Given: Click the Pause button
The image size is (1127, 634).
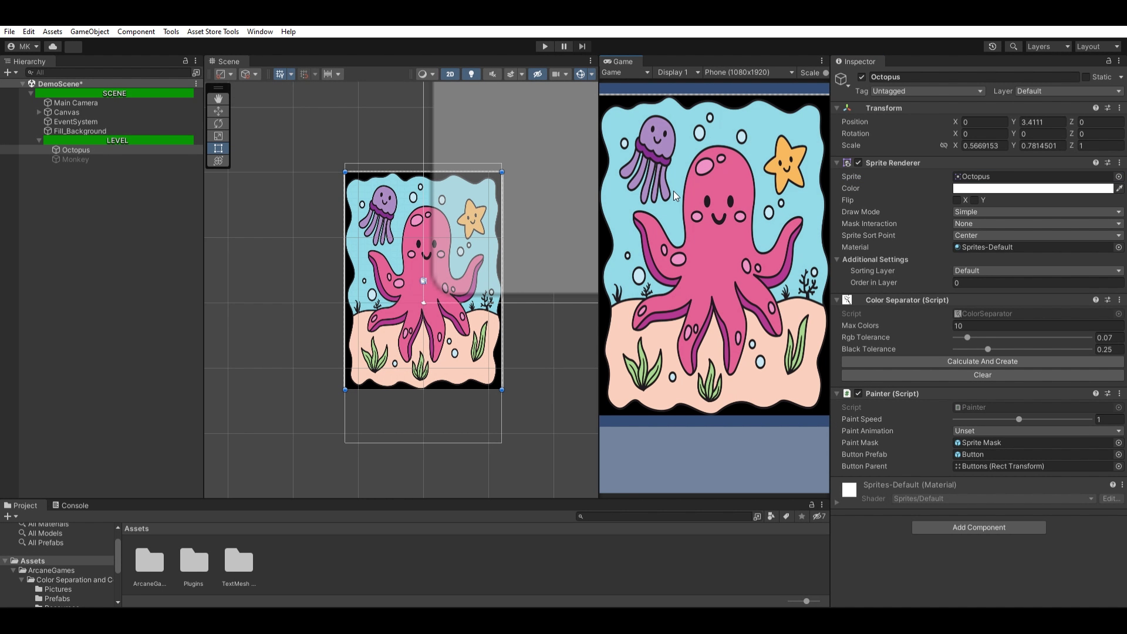Looking at the screenshot, I should [x=563, y=46].
